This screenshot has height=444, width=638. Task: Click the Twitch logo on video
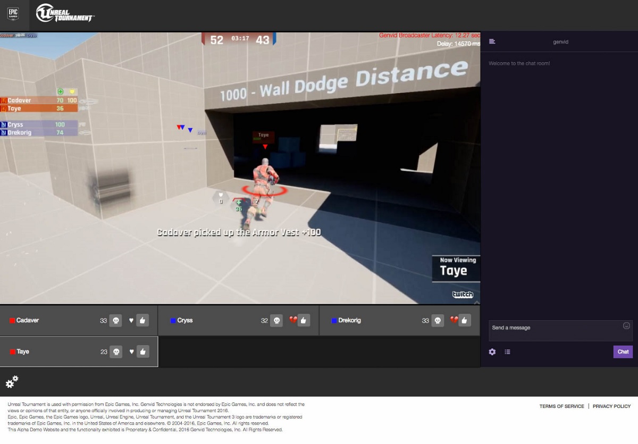click(463, 295)
